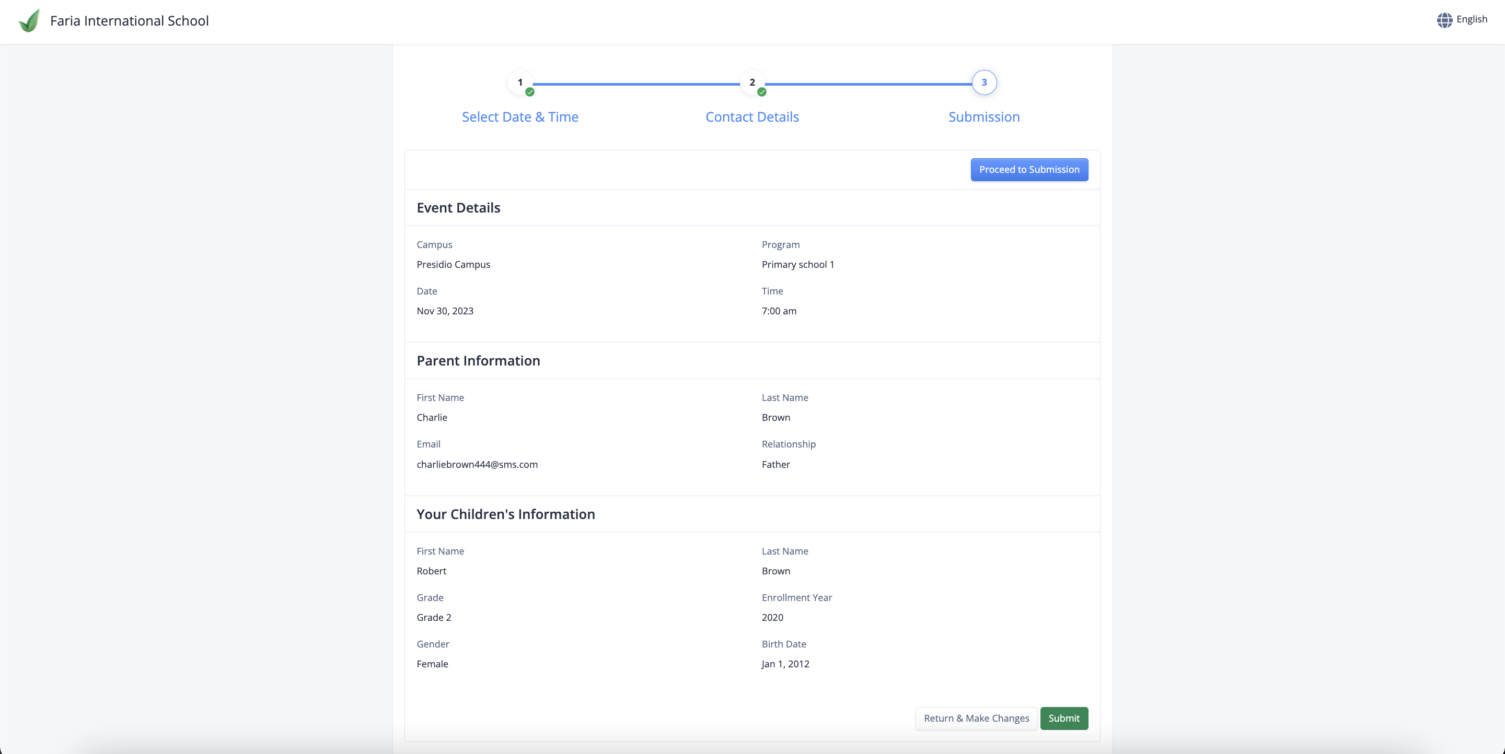This screenshot has width=1505, height=754.
Task: Click child's last name Brown
Action: tap(775, 571)
